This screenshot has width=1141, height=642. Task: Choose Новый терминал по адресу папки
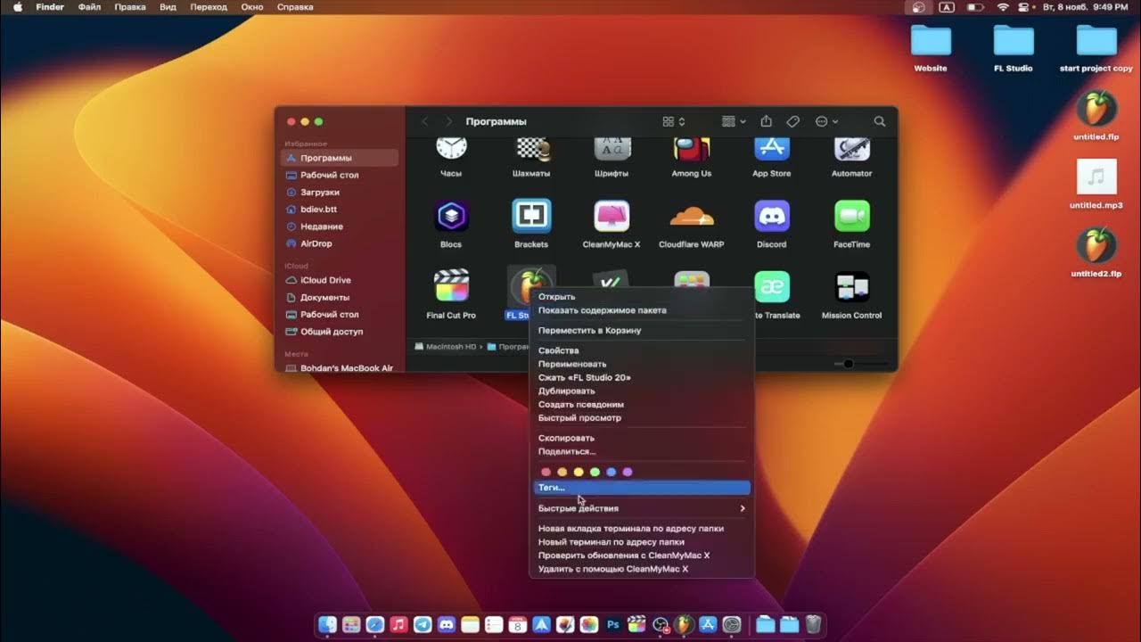tap(642, 541)
